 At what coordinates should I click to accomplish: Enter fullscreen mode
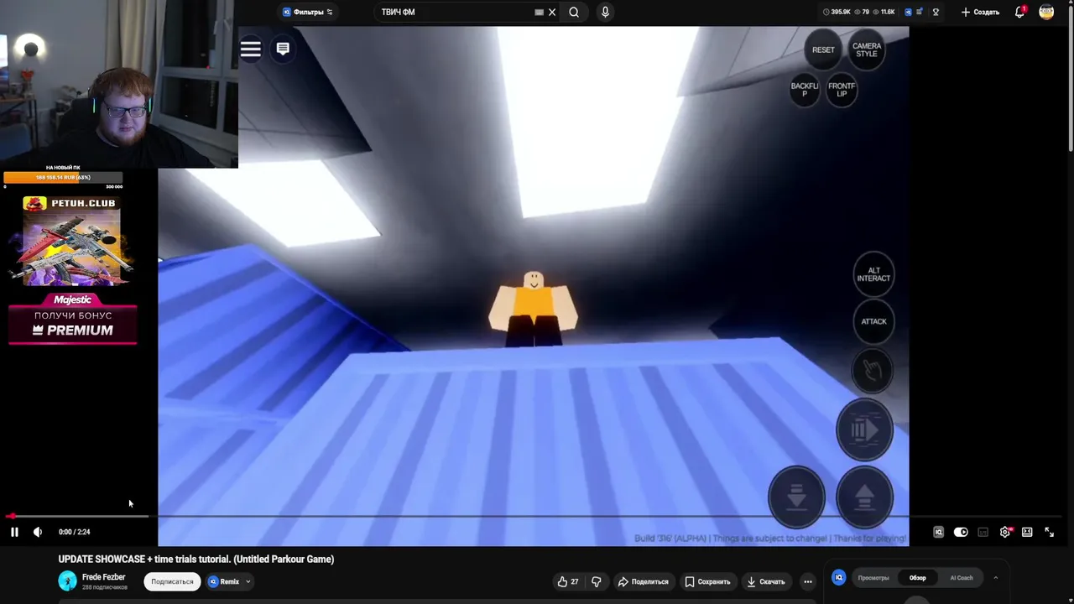click(x=1049, y=532)
